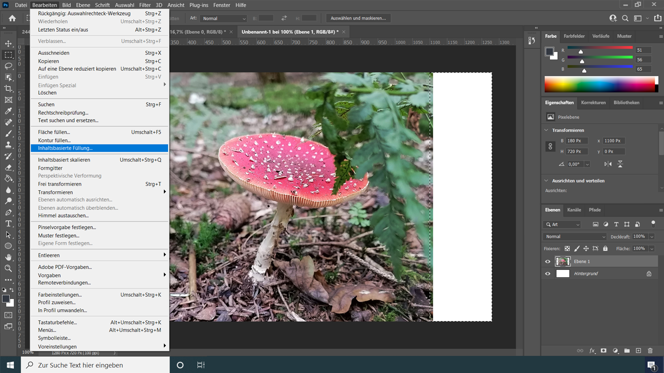Image resolution: width=664 pixels, height=373 pixels.
Task: Open the rotation angle dropdown in Eigenschaften
Action: (x=587, y=164)
